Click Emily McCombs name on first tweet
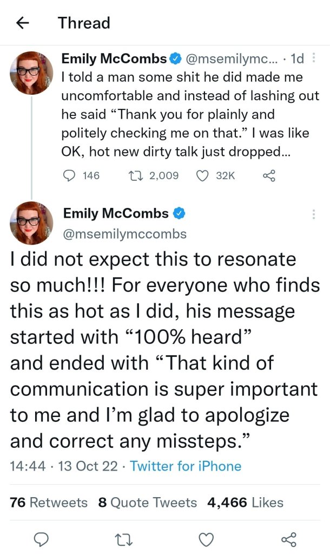 point(113,58)
